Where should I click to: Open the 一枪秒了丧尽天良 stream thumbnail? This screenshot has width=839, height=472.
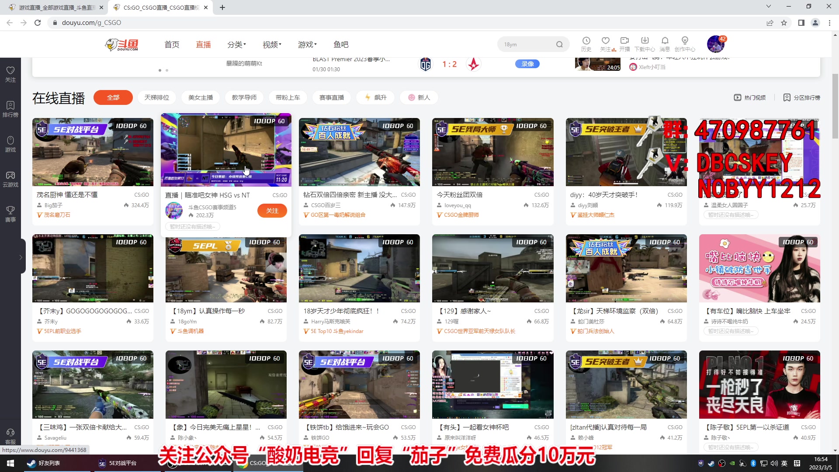(x=759, y=385)
